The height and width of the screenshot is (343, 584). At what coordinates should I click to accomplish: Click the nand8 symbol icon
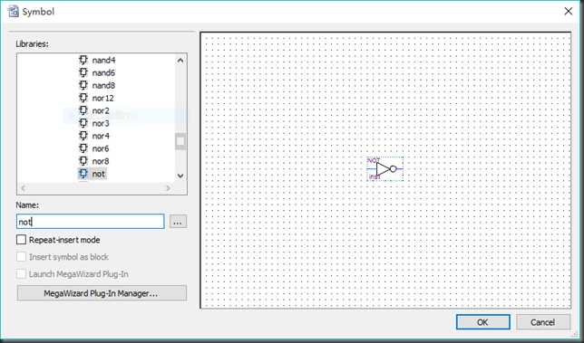[83, 85]
